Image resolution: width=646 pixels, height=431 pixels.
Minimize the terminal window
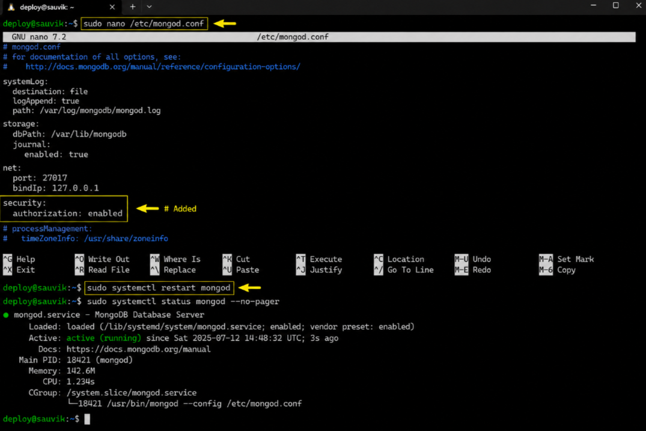(x=593, y=5)
